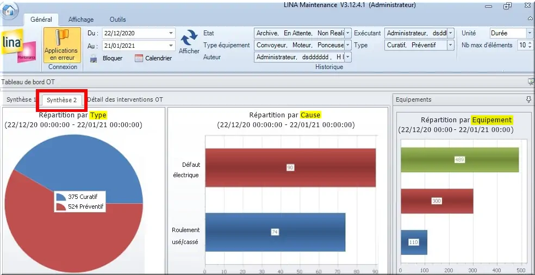Open the Type équipement filter dropdown
Viewport: 535px width, 275px height.
click(x=347, y=45)
